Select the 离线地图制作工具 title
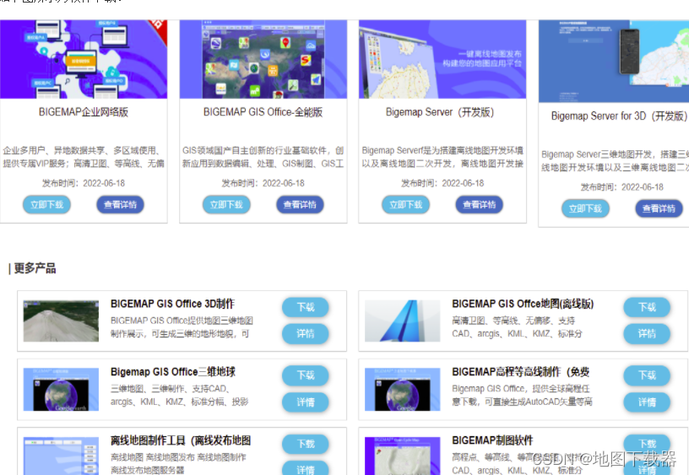Image resolution: width=689 pixels, height=475 pixels. (x=181, y=440)
